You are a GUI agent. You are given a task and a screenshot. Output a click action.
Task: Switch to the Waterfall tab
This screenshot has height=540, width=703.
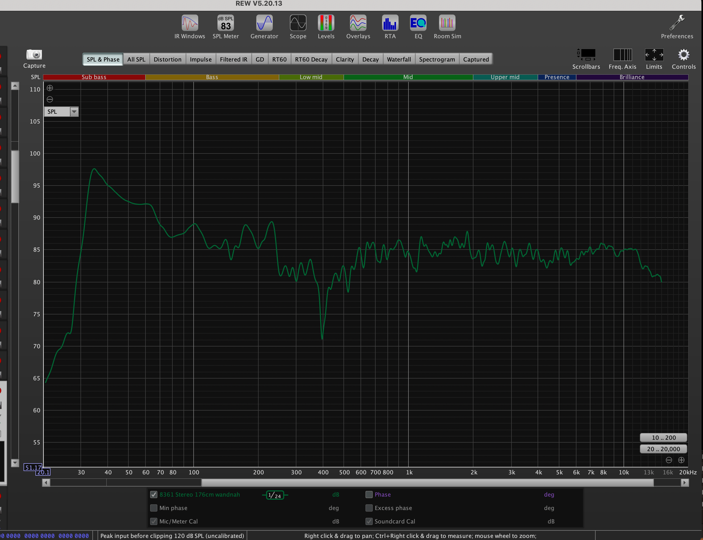click(399, 59)
